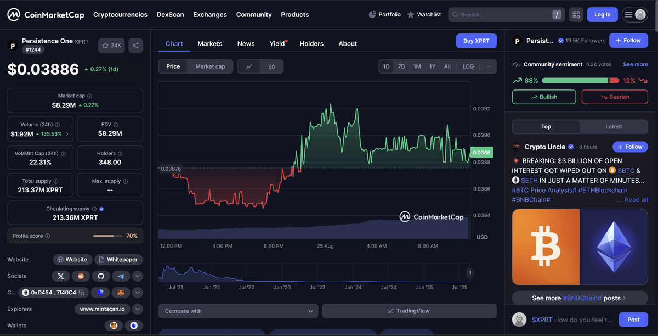
Task: Open the hamburger user menu
Action: pyautogui.click(x=635, y=15)
